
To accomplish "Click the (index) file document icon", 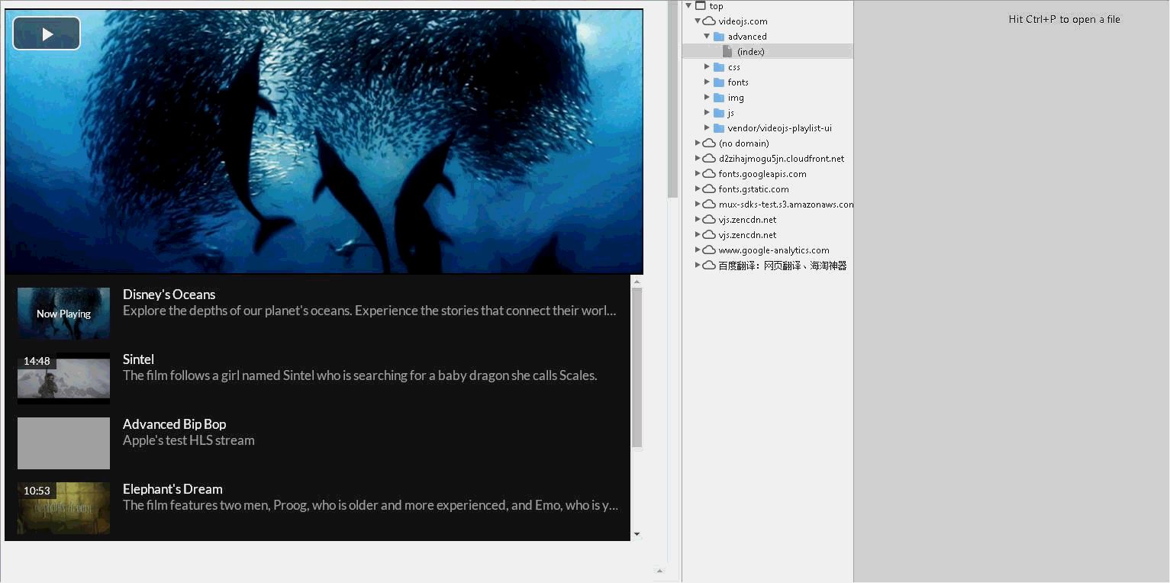I will click(728, 52).
